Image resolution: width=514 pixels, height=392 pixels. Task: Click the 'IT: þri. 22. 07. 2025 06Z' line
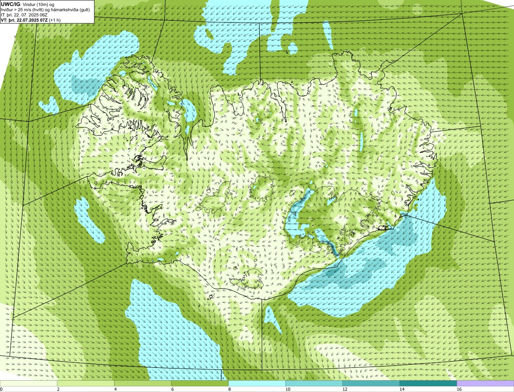[24, 14]
